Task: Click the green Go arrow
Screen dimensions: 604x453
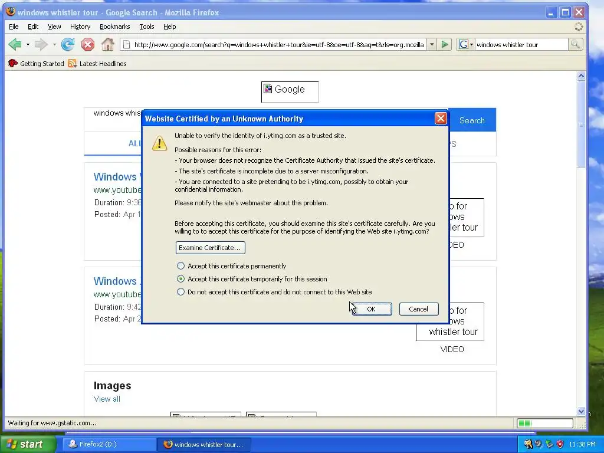Action: click(x=445, y=45)
